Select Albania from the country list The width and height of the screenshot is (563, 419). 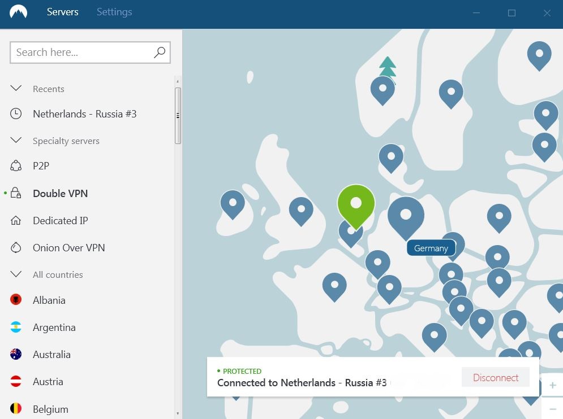point(49,300)
